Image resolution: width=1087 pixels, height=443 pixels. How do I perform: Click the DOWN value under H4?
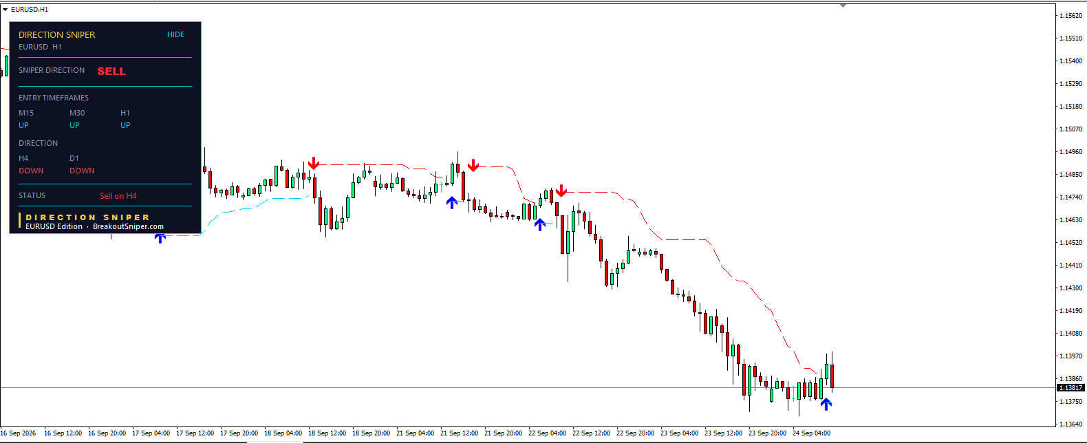(31, 171)
